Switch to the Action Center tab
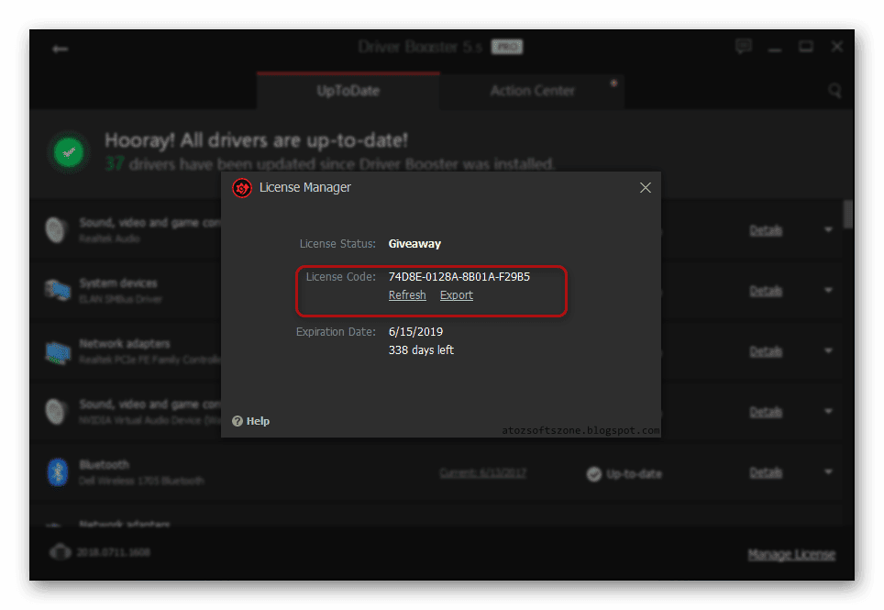Viewport: 884px width, 610px height. pos(532,91)
